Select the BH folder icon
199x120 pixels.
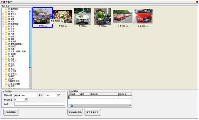click(x=6, y=29)
